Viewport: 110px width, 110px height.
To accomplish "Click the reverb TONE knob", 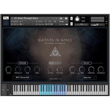I will coord(37,69).
